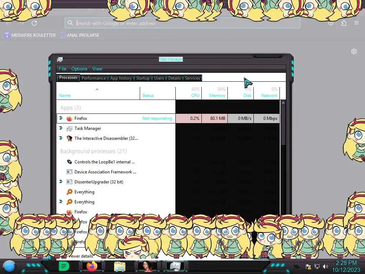Expand The Interactive Disassembler process row

(x=61, y=138)
